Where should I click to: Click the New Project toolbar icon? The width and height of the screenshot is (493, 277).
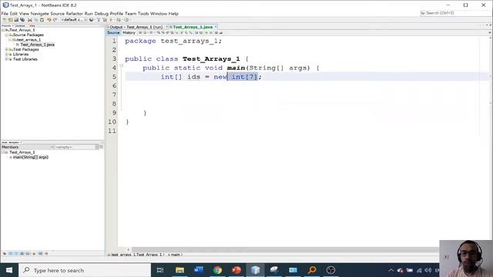[x=10, y=20]
